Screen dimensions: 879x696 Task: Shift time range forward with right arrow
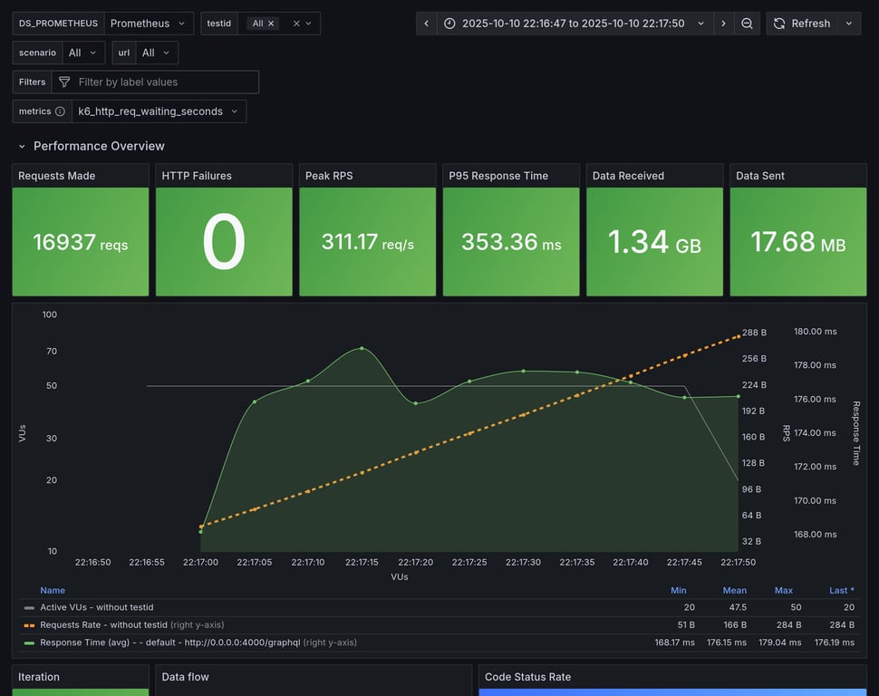723,24
